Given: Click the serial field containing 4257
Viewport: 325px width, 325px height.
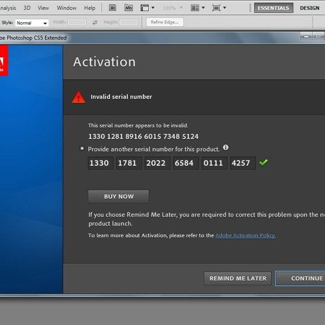Looking at the screenshot, I should pyautogui.click(x=243, y=163).
